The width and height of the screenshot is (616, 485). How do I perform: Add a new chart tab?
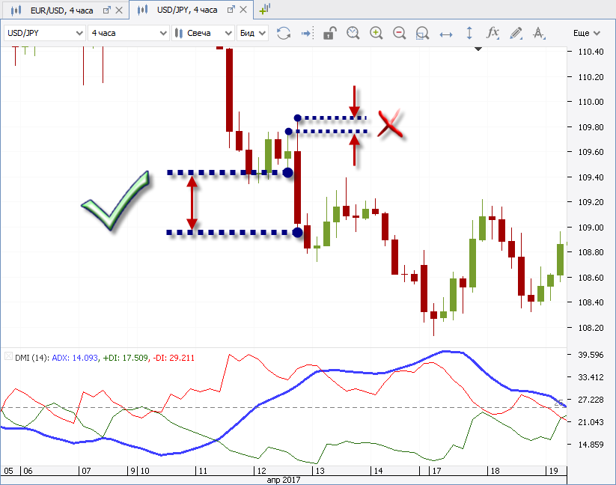click(265, 10)
